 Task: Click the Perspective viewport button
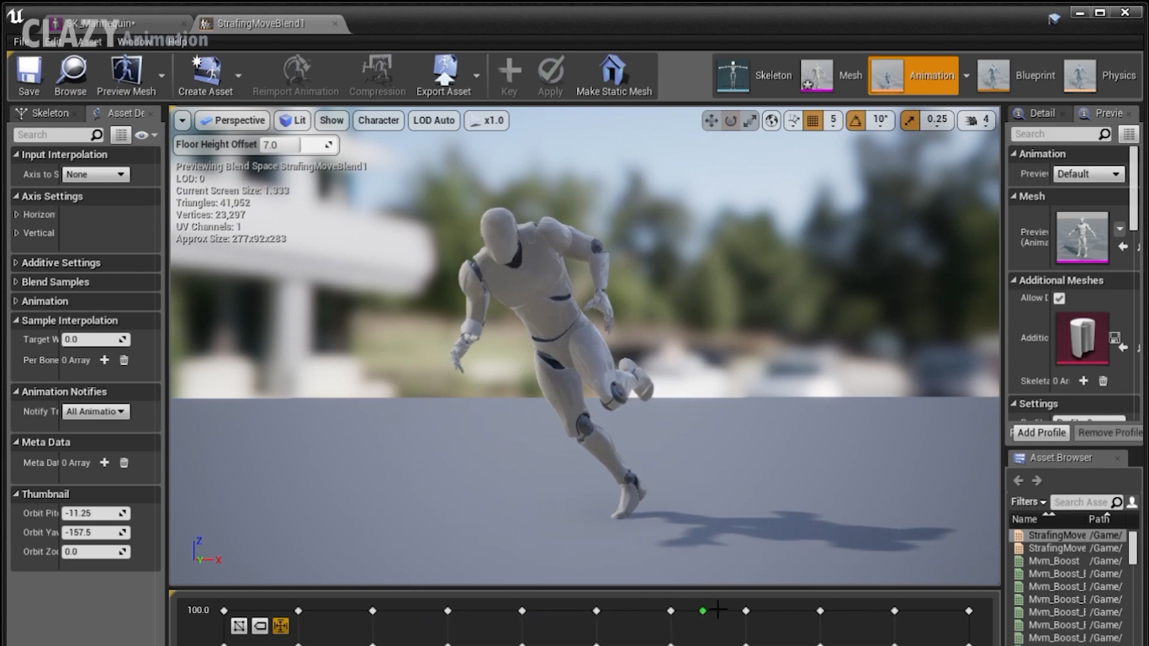[232, 120]
